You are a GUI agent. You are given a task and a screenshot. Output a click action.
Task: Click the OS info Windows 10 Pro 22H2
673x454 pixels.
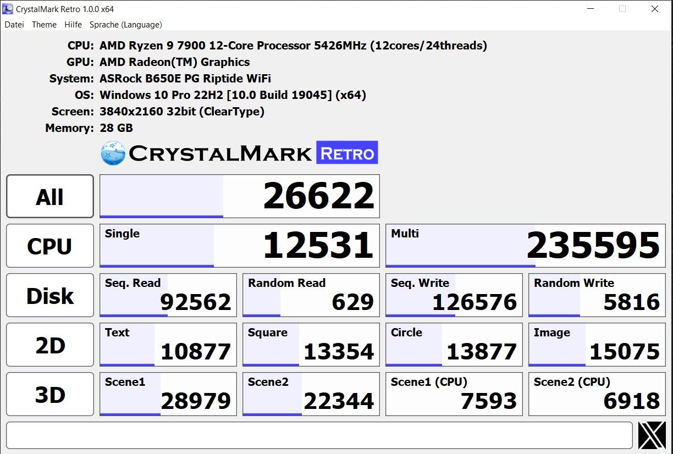tap(233, 95)
